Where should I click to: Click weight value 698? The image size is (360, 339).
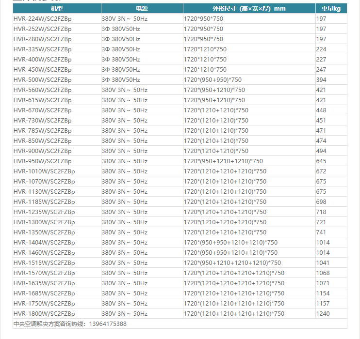tap(321, 201)
